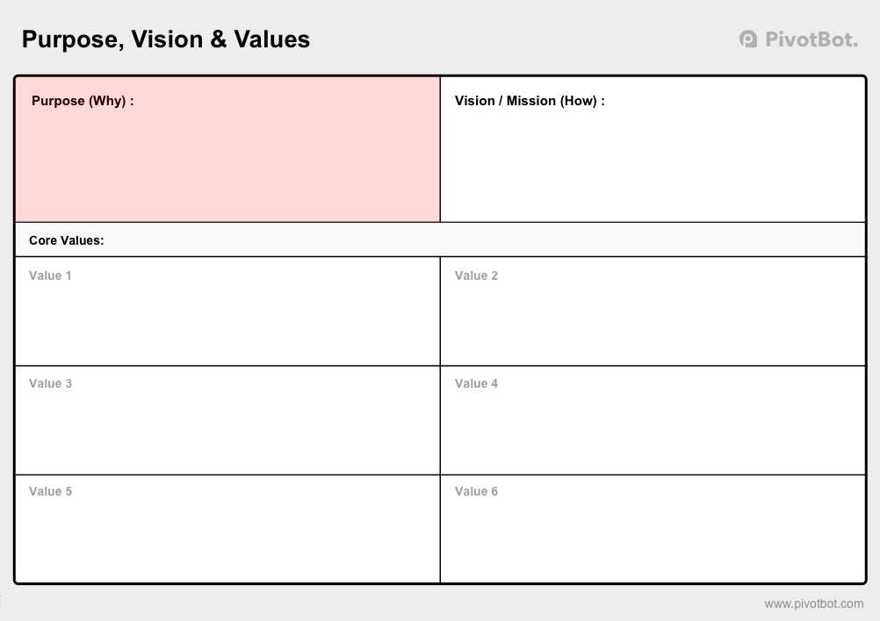Select the Value 4 placeholder text

tap(476, 384)
